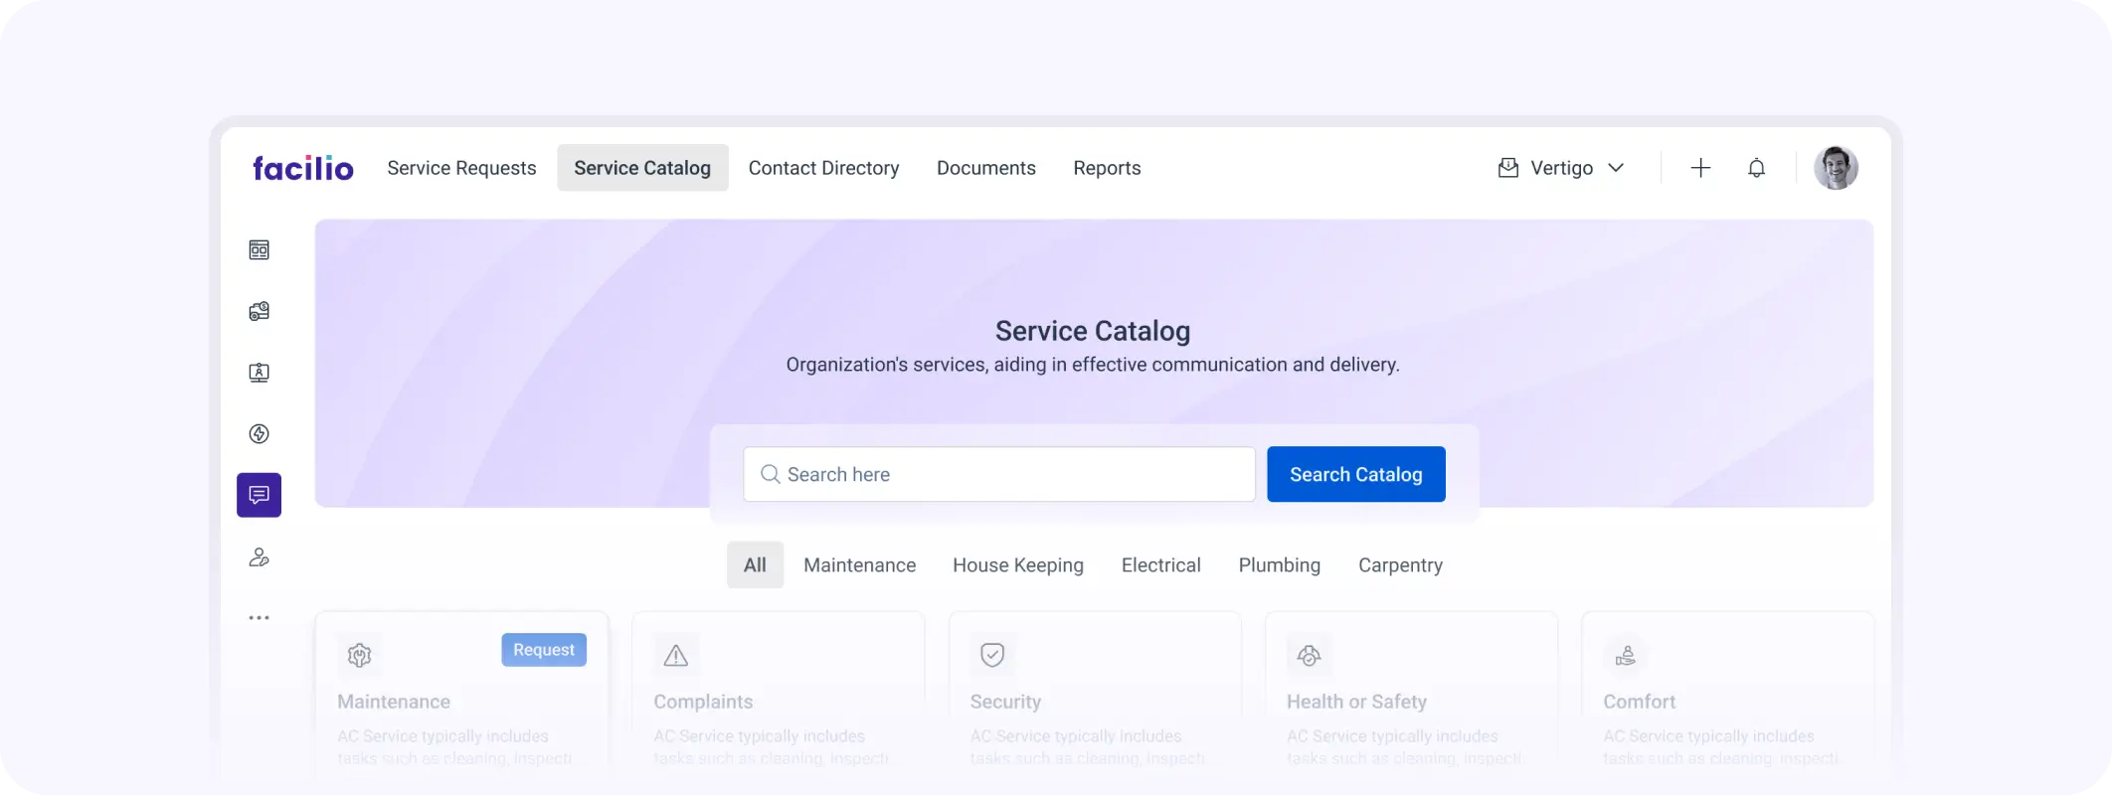Filter catalog by House Keeping
2112x795 pixels.
click(x=1018, y=564)
